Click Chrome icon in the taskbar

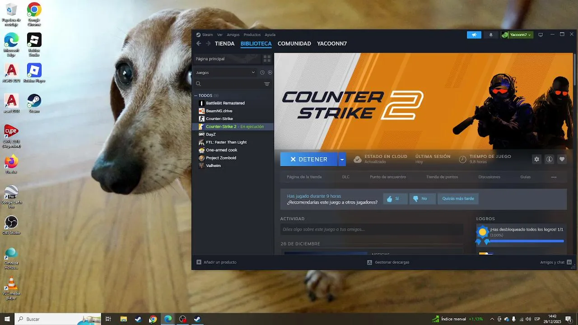[153, 319]
